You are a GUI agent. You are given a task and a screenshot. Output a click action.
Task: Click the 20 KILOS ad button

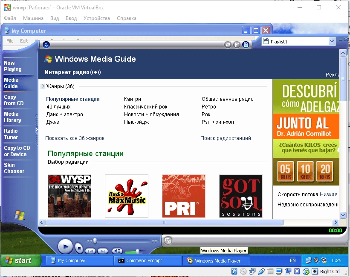(325, 171)
